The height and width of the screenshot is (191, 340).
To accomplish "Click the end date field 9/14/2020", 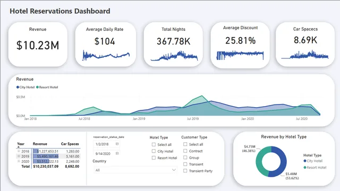I will (106, 153).
